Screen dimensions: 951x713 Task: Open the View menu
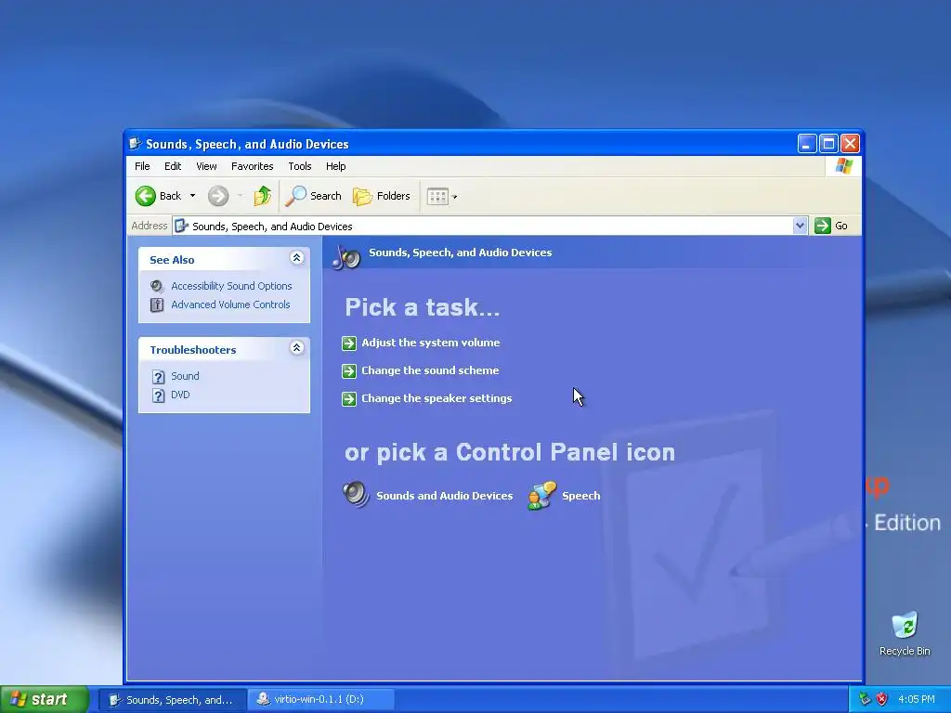click(206, 166)
